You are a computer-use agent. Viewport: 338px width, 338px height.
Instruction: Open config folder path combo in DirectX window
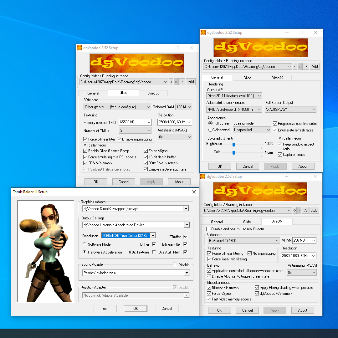[x=247, y=211]
